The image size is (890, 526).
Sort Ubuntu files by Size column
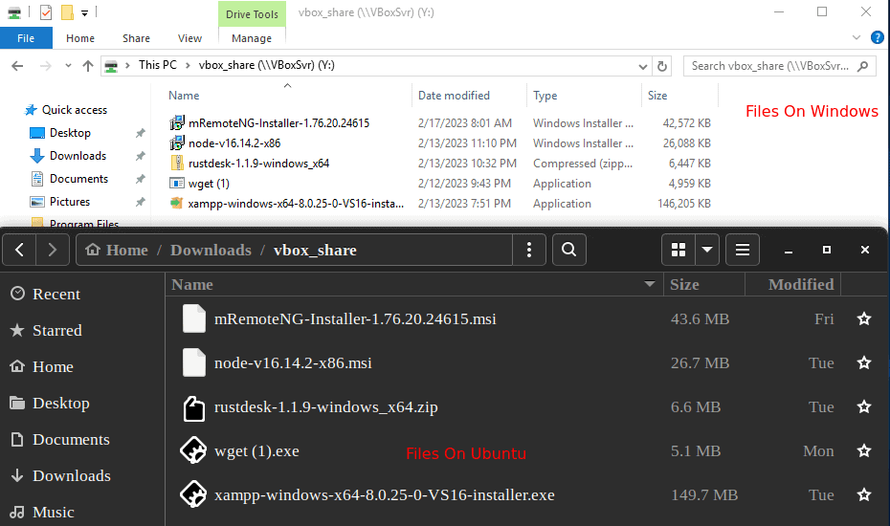(x=703, y=284)
